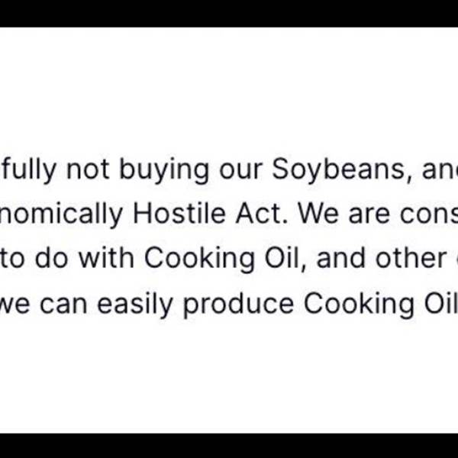Click the black bar at the top
Screen dimensions: 458x458
(x=229, y=13)
